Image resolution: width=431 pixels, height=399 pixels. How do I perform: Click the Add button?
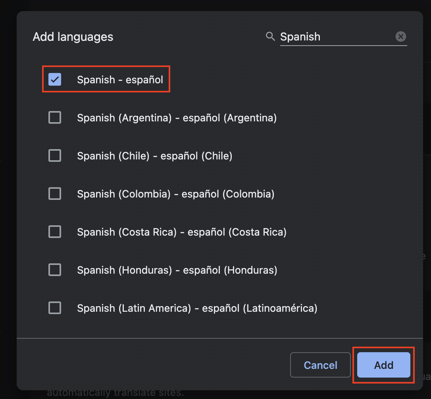[x=383, y=365]
